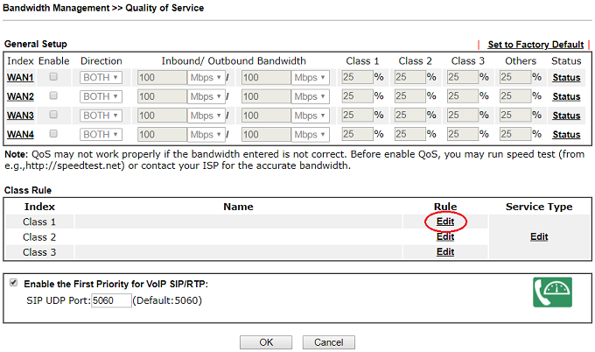Open the Set to Factory Default link
The width and height of the screenshot is (595, 352).
pyautogui.click(x=535, y=45)
